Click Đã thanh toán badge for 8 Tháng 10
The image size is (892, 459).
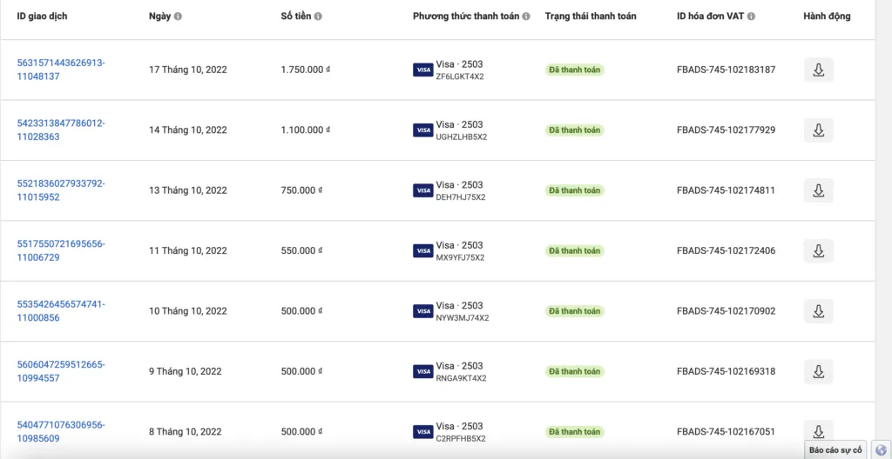click(x=575, y=432)
